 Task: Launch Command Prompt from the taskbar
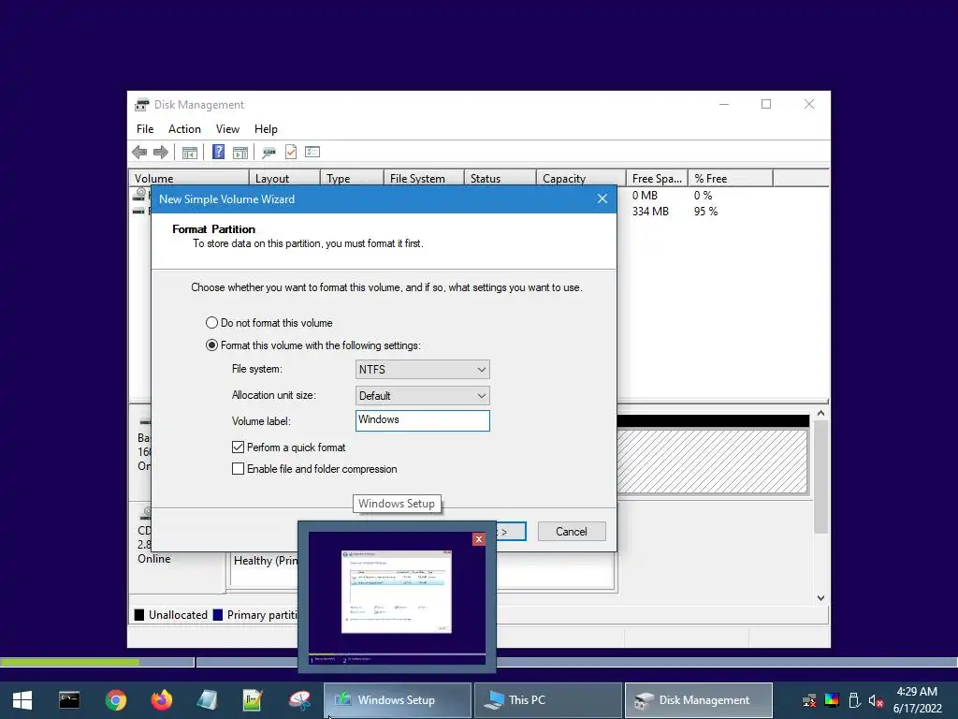pos(69,700)
